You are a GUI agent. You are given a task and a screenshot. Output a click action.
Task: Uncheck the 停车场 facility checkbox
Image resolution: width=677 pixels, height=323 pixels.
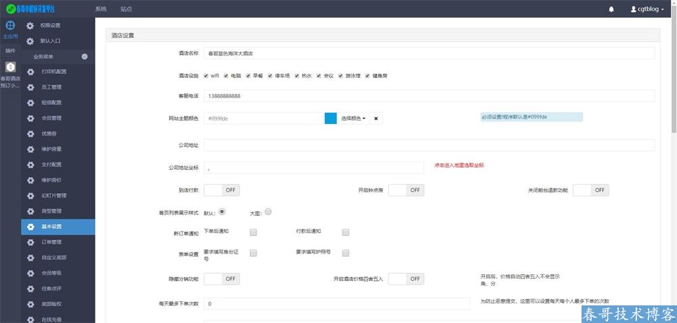point(270,76)
